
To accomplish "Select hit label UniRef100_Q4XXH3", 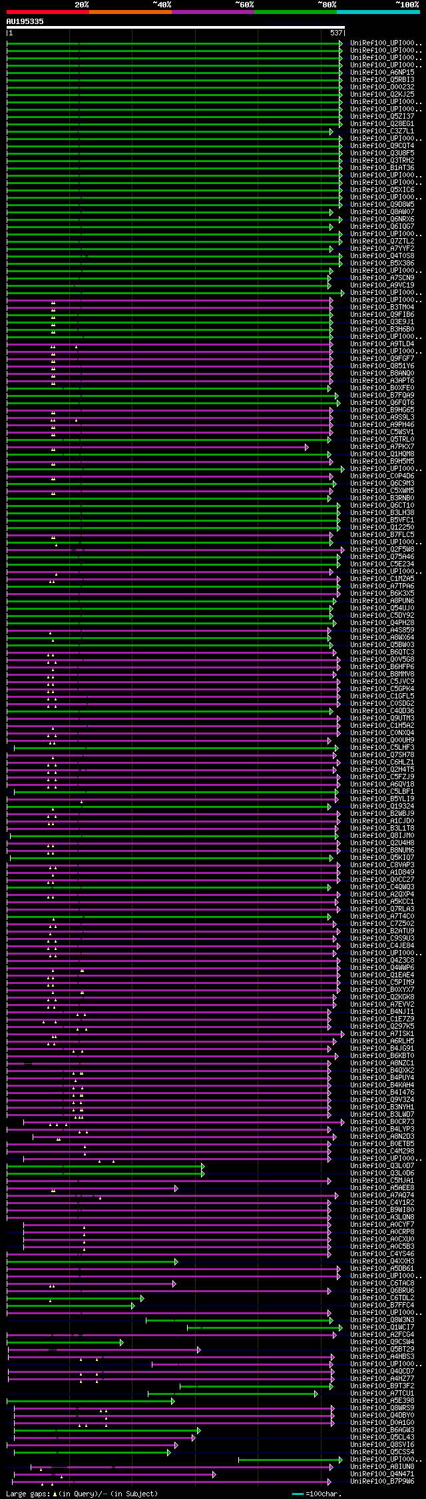I will (x=382, y=1262).
